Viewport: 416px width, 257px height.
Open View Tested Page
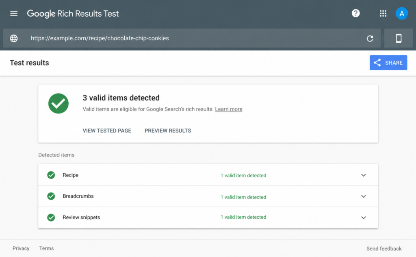click(x=107, y=131)
